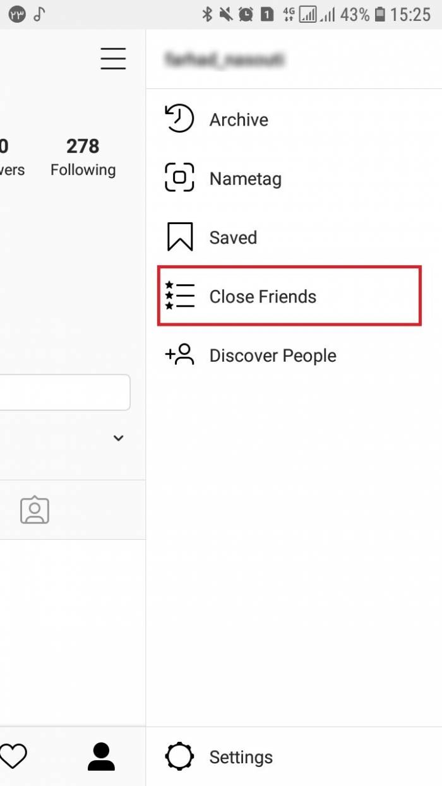Tap the Saved bookmark icon

click(x=179, y=237)
